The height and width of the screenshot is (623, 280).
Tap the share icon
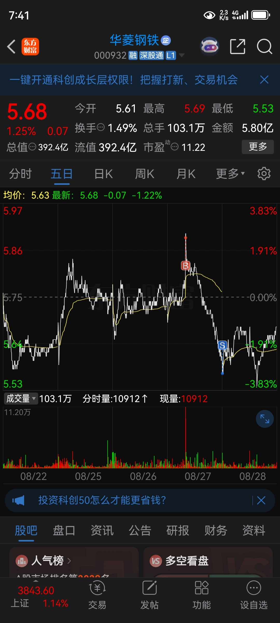pos(238,47)
